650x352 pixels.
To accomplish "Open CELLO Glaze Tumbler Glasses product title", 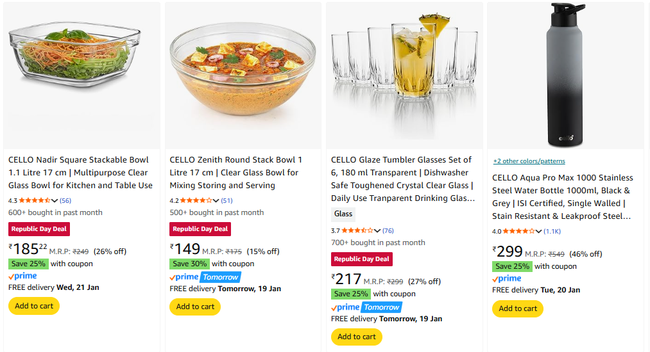I will click(402, 173).
